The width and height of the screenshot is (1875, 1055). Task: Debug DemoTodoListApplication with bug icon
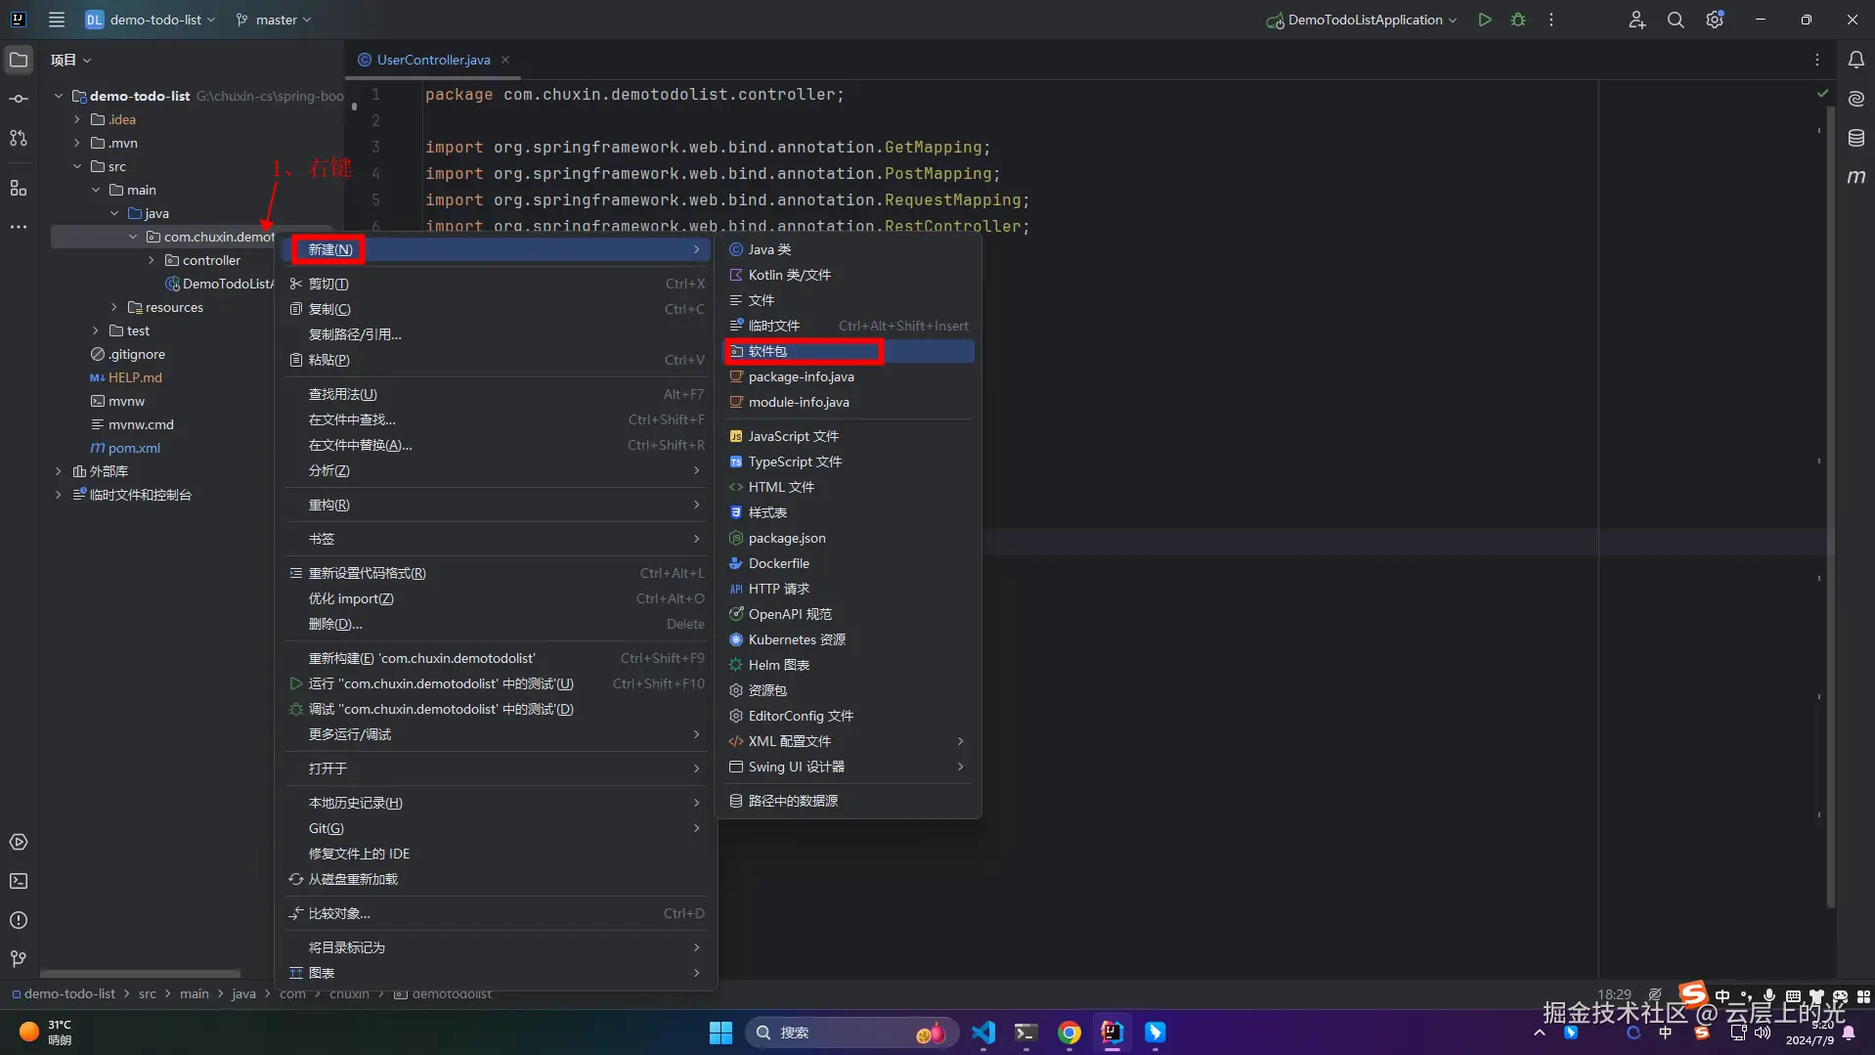tap(1518, 20)
